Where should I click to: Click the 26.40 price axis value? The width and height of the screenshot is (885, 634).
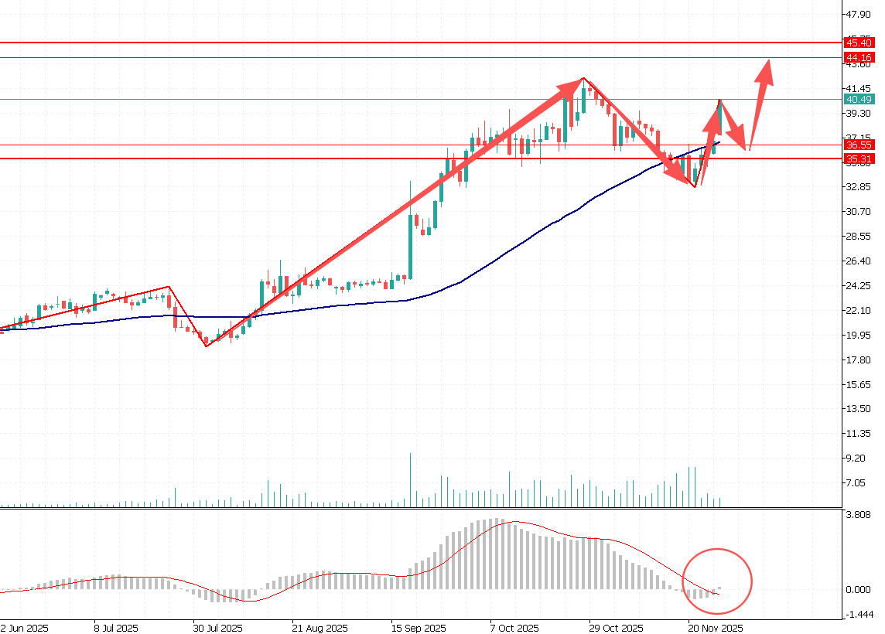click(x=859, y=261)
